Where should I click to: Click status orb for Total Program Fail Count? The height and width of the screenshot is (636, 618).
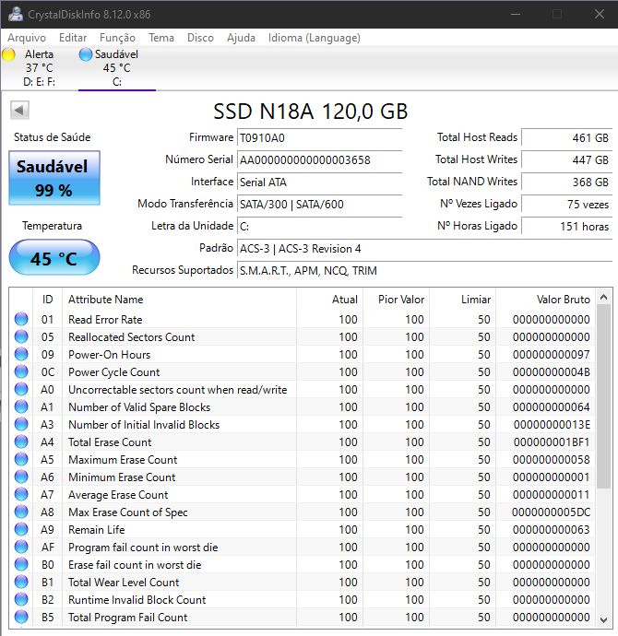pos(21,617)
